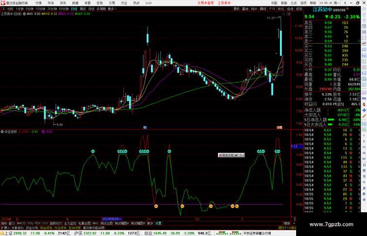Viewport: 367px width, 236px height.
Task: Click the 画线 drawing tools button
Action: coord(263,9)
